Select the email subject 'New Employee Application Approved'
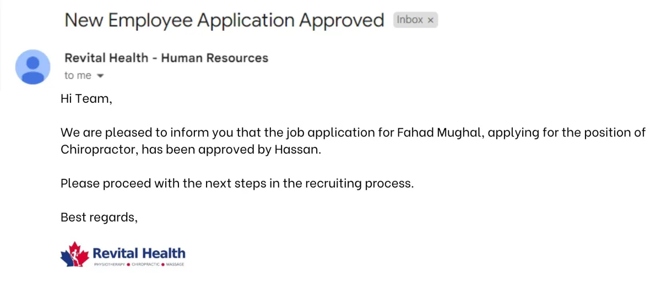 coord(224,20)
